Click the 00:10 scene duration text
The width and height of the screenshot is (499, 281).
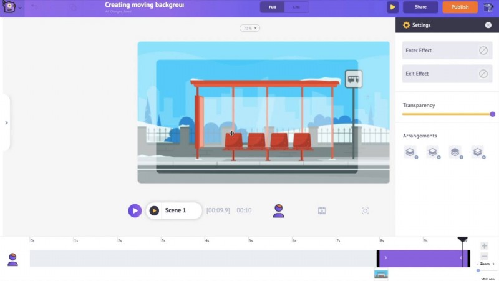coord(244,210)
